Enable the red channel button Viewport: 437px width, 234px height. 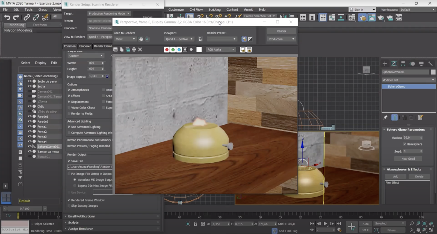tap(167, 49)
